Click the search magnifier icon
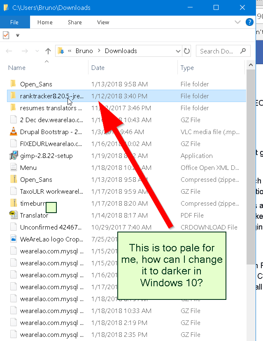 click(243, 51)
